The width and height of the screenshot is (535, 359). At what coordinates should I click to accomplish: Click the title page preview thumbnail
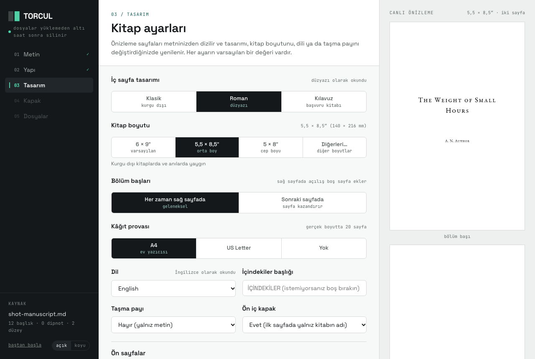tap(457, 126)
